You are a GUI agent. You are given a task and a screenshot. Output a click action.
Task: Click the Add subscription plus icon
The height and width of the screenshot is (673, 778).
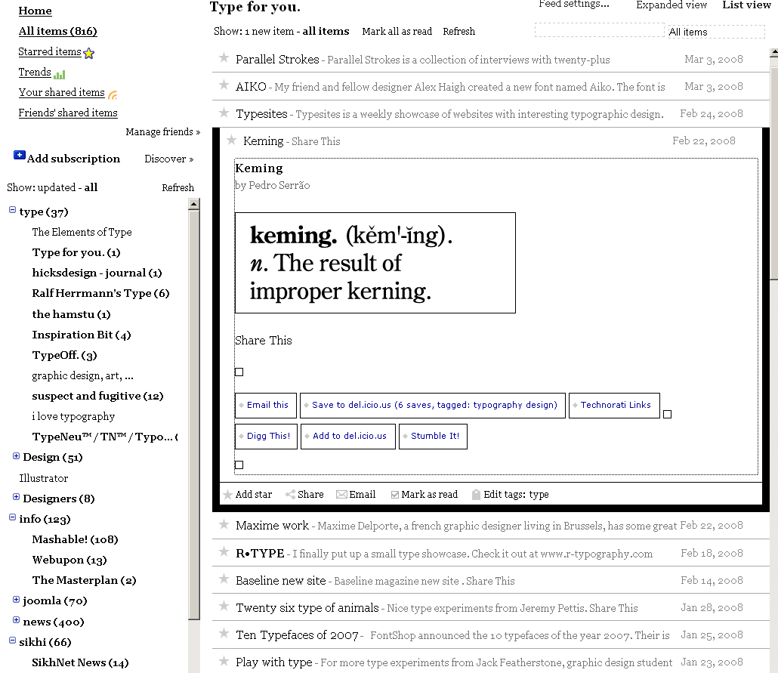pos(19,155)
